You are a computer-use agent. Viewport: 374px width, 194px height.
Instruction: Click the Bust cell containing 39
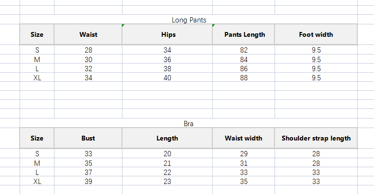[x=88, y=182]
